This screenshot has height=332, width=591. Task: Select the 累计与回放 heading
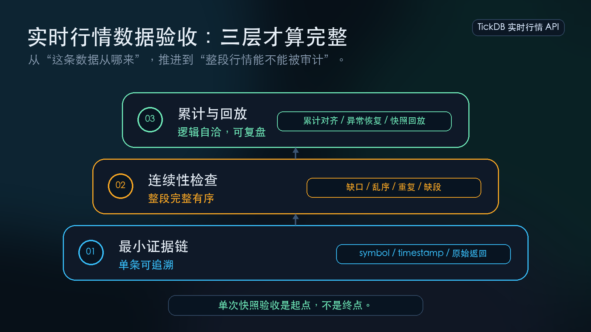[x=212, y=114]
